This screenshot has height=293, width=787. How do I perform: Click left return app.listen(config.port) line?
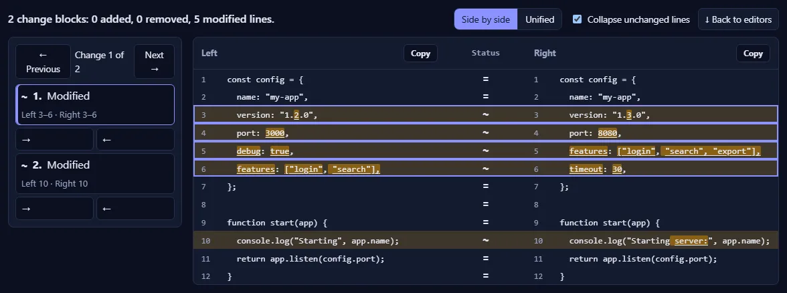click(x=311, y=259)
